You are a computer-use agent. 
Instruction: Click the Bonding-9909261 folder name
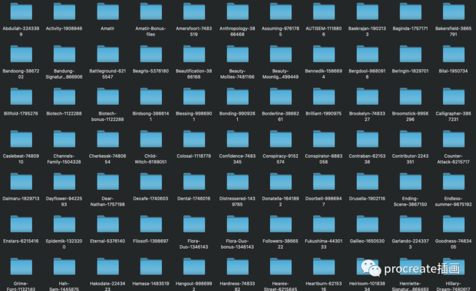coord(237,116)
